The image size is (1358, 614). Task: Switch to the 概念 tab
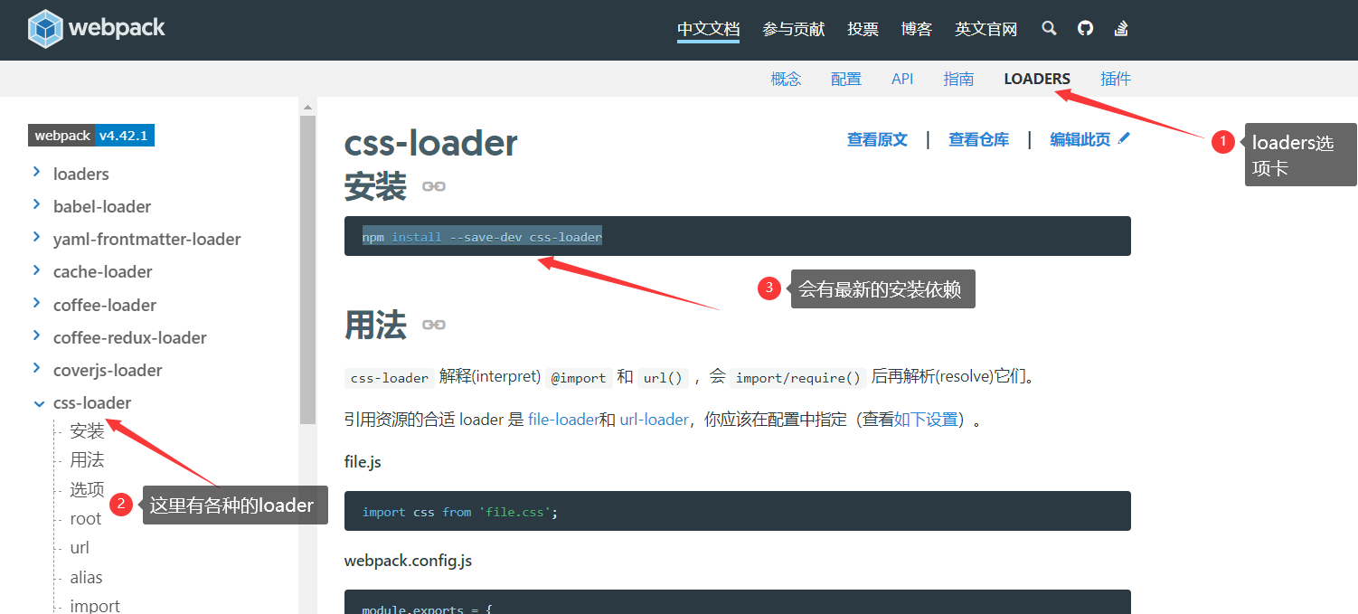click(x=786, y=79)
